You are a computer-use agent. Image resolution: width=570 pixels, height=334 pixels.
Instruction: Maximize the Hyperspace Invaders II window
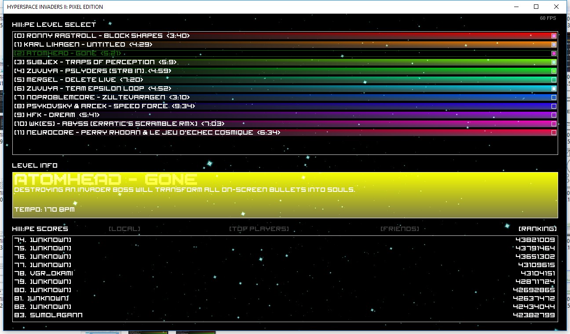tap(536, 7)
